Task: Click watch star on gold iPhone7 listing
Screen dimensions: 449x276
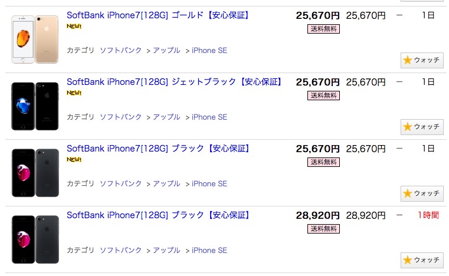Action: 422,60
